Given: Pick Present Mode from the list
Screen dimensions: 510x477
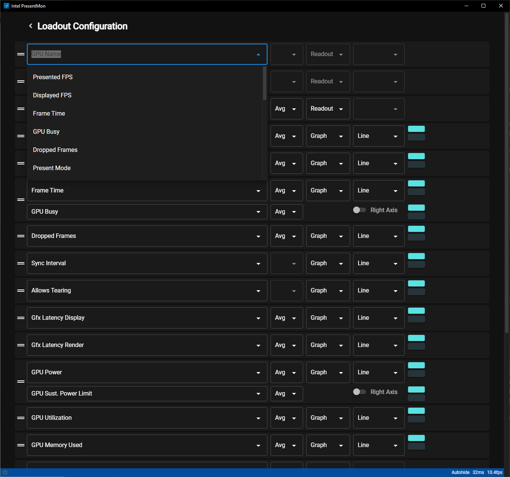Looking at the screenshot, I should coord(144,168).
